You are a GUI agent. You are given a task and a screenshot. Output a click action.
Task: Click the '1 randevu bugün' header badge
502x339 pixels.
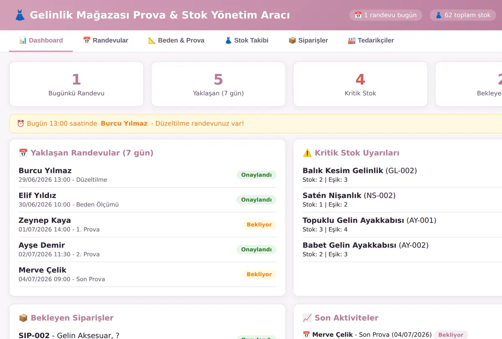click(x=386, y=15)
